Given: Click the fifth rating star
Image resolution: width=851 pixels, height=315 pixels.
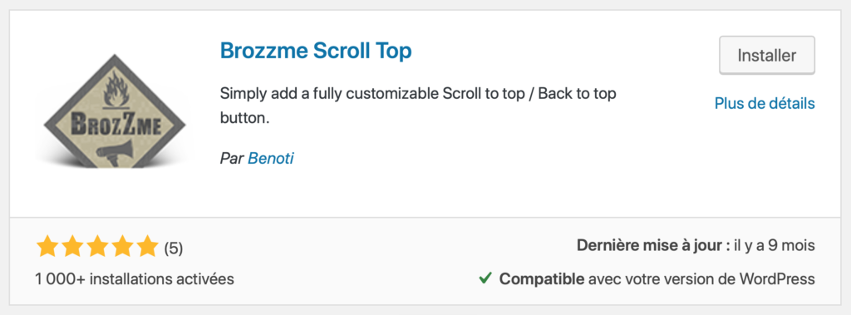Looking at the screenshot, I should [147, 247].
